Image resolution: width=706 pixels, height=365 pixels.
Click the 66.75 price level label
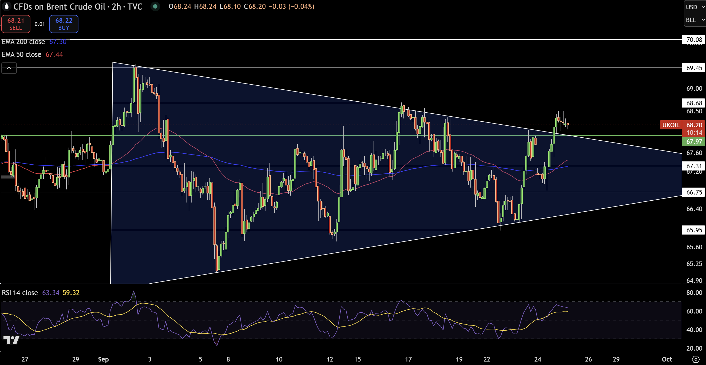[x=694, y=192]
